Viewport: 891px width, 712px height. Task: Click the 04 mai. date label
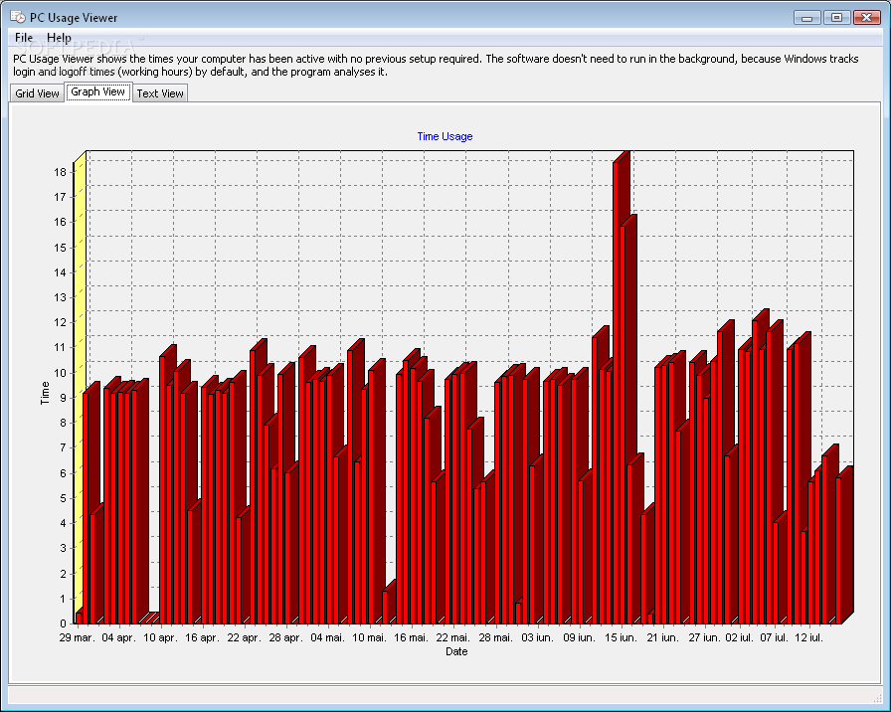(327, 637)
